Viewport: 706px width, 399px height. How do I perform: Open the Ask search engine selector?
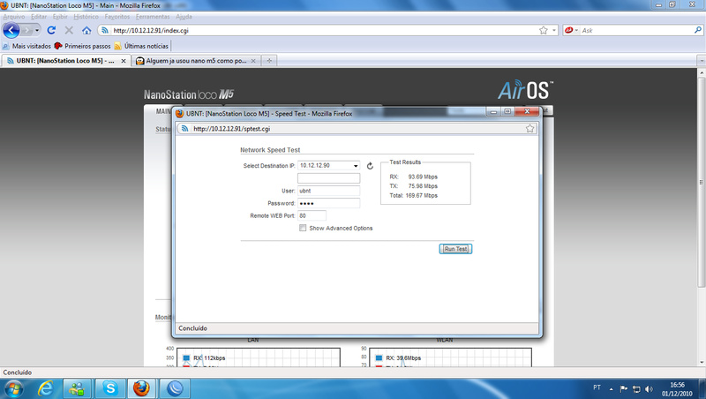click(571, 30)
